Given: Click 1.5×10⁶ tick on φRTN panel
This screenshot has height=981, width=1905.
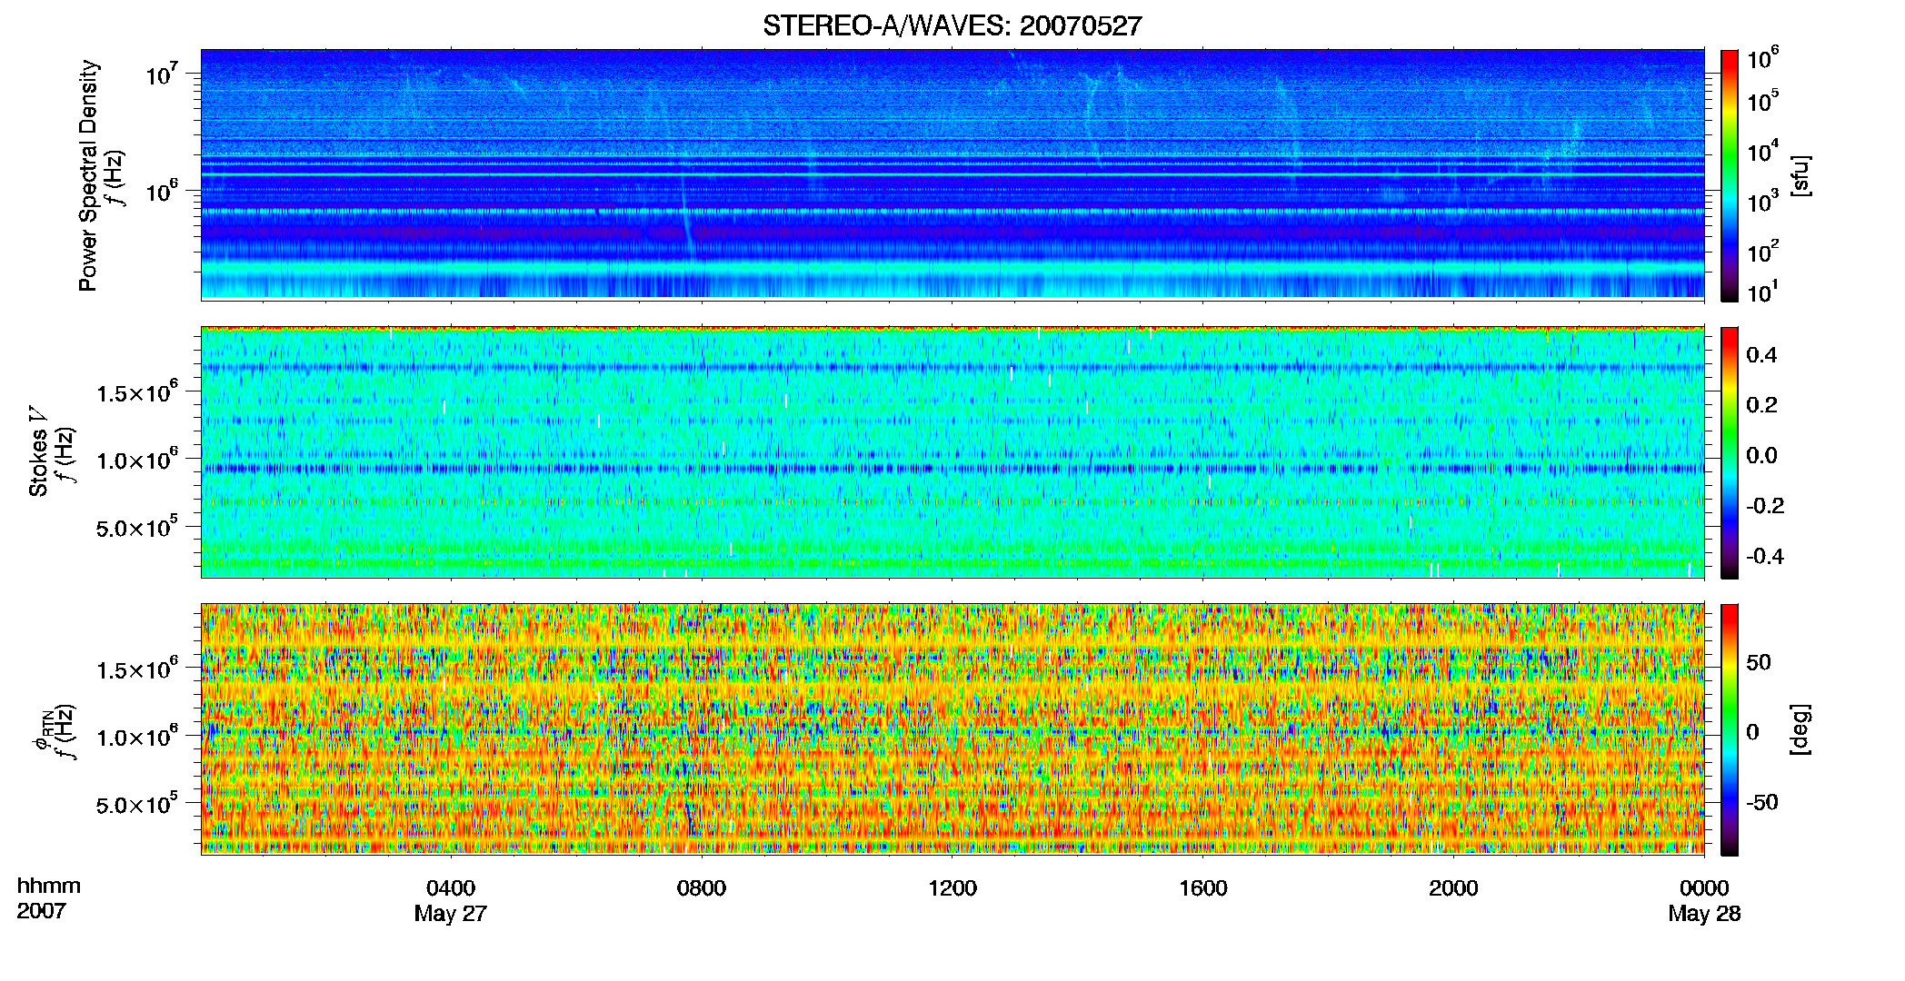Looking at the screenshot, I should pyautogui.click(x=137, y=669).
